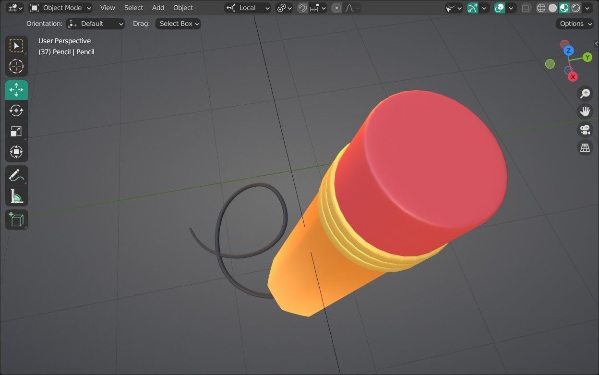
Task: Open the Object Mode dropdown
Action: click(x=60, y=8)
